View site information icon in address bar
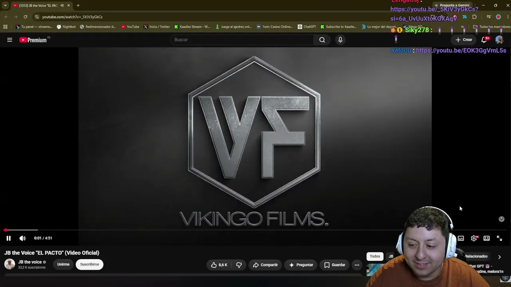The width and height of the screenshot is (511, 287). [x=37, y=17]
